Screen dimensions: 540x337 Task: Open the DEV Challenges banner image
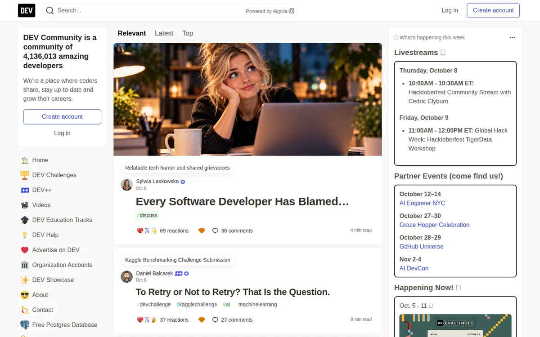pyautogui.click(x=455, y=325)
